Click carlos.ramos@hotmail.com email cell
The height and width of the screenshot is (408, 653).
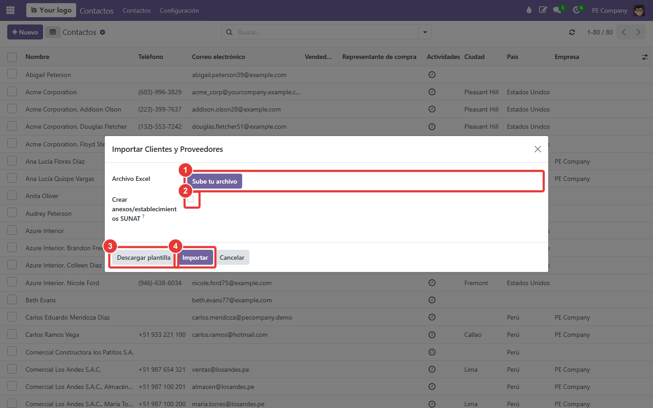click(x=229, y=335)
